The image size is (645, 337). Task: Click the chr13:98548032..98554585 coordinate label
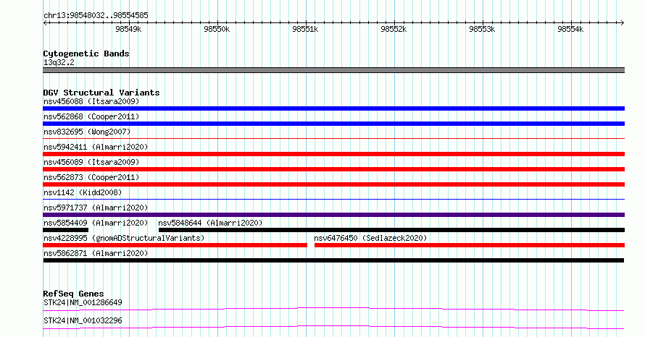[96, 16]
